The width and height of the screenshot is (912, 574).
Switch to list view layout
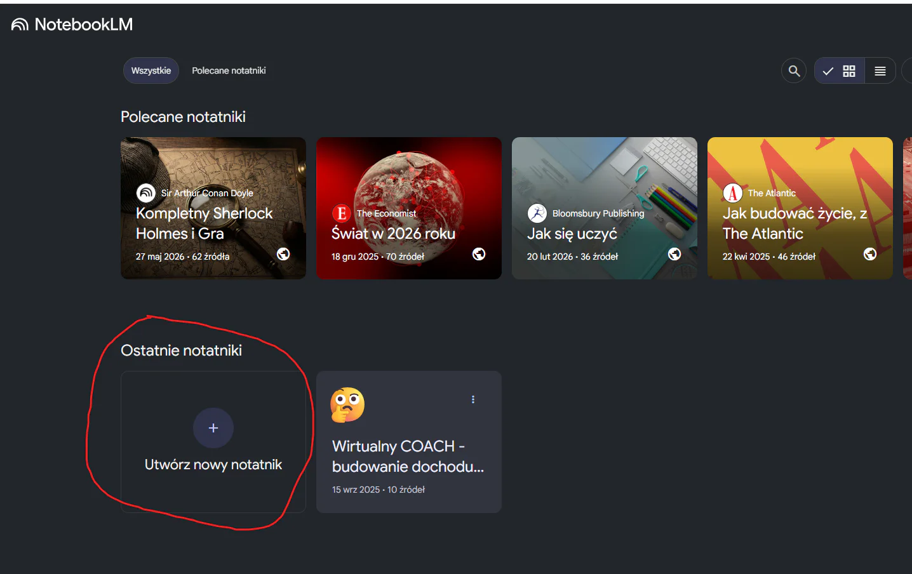pos(880,70)
